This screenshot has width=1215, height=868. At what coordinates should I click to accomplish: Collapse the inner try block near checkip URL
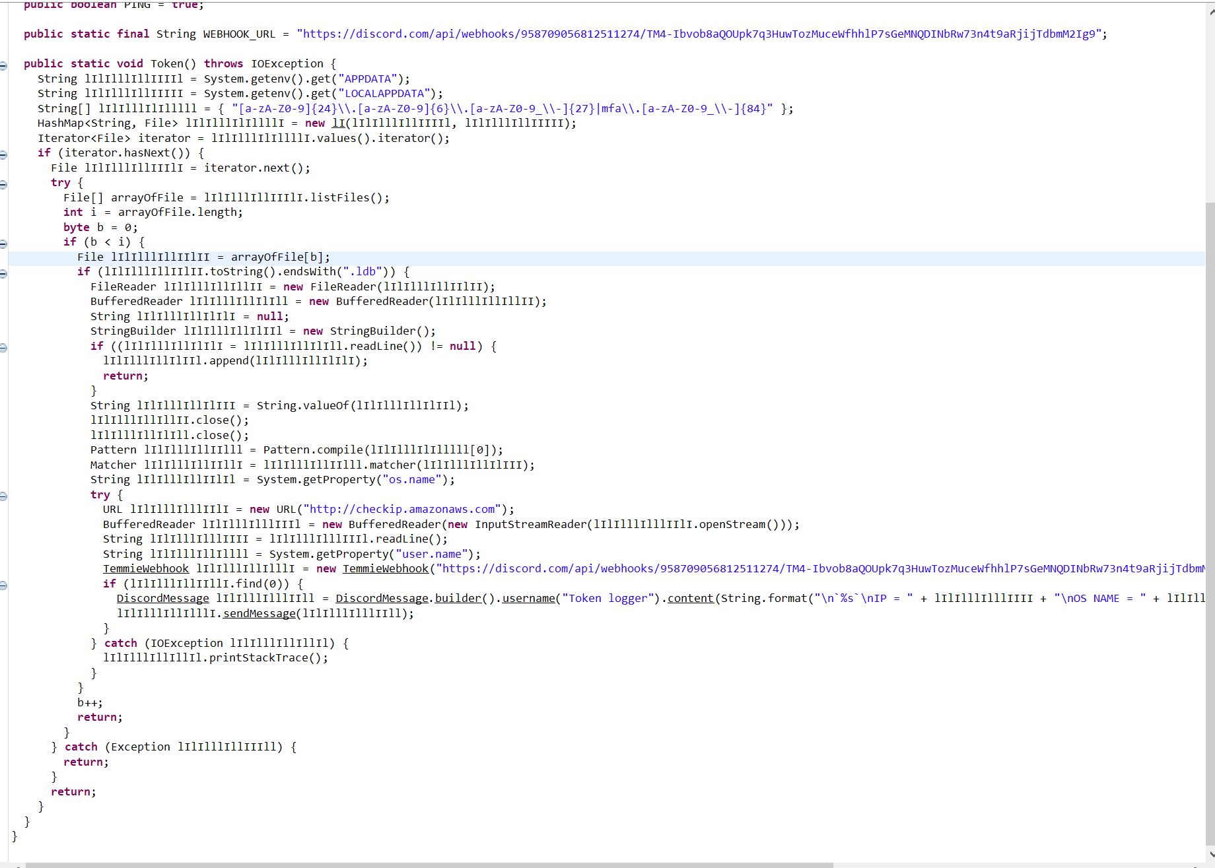click(3, 496)
